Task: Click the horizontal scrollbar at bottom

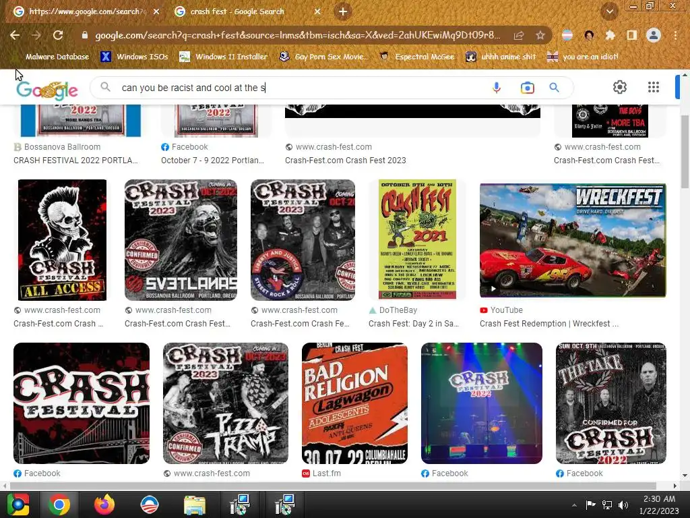Action: 333,486
